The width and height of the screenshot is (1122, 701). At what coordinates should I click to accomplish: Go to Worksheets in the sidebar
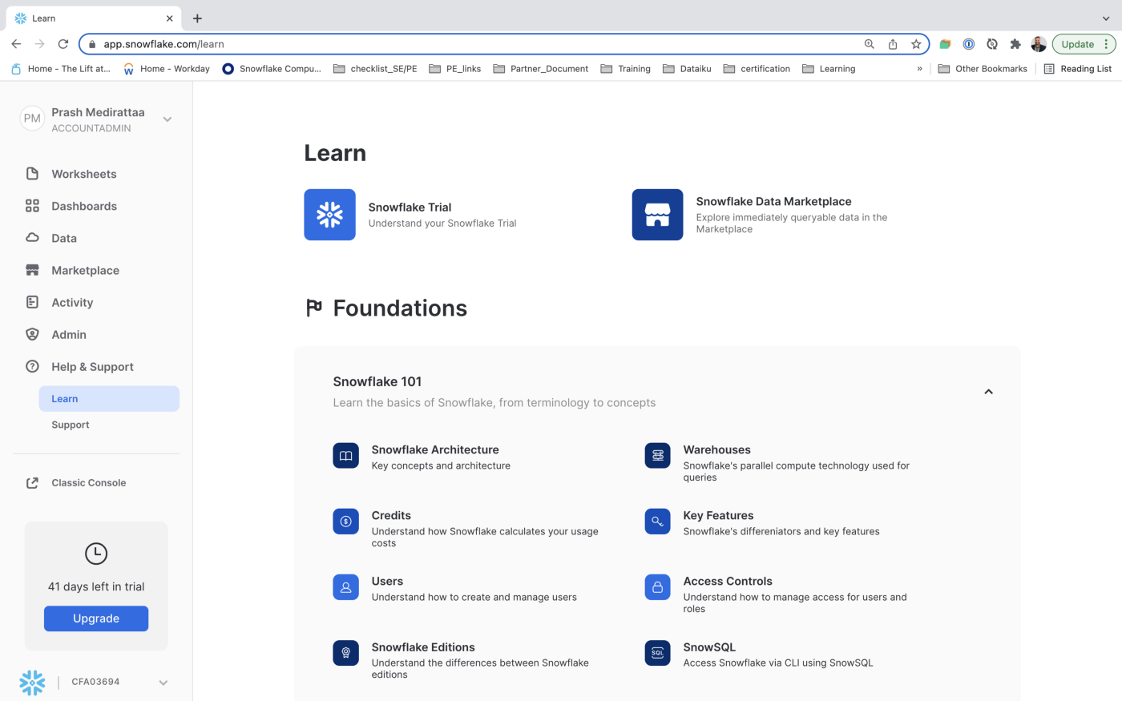click(83, 174)
